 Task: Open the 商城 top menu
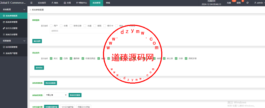108,3
